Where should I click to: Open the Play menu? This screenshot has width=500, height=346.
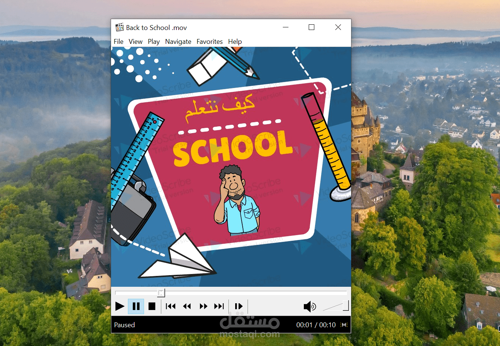coord(154,42)
